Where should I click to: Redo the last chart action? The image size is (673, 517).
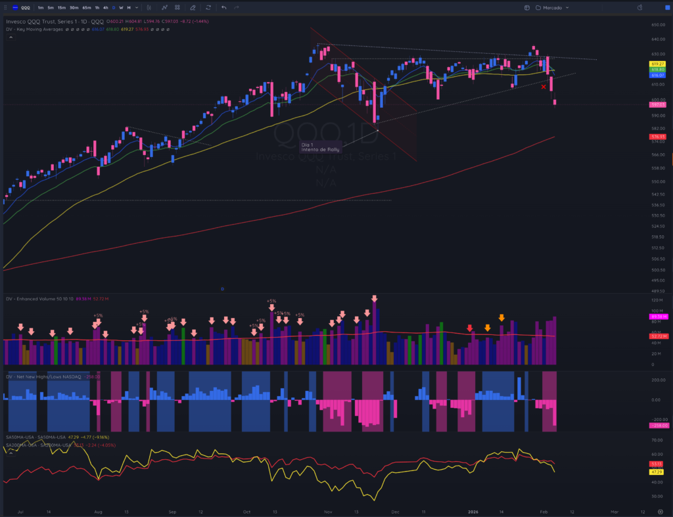click(x=237, y=7)
